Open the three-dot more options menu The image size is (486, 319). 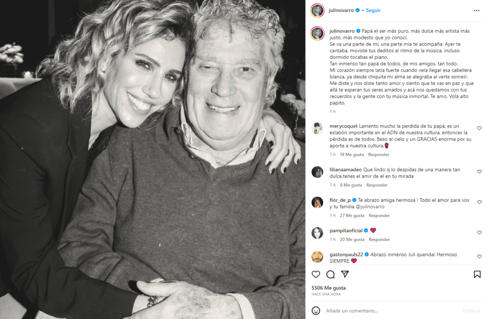coord(477,10)
